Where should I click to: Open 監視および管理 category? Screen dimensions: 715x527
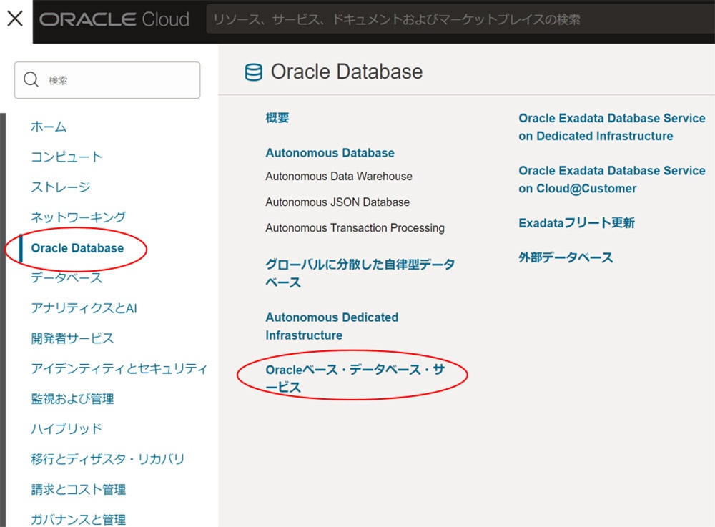(72, 398)
